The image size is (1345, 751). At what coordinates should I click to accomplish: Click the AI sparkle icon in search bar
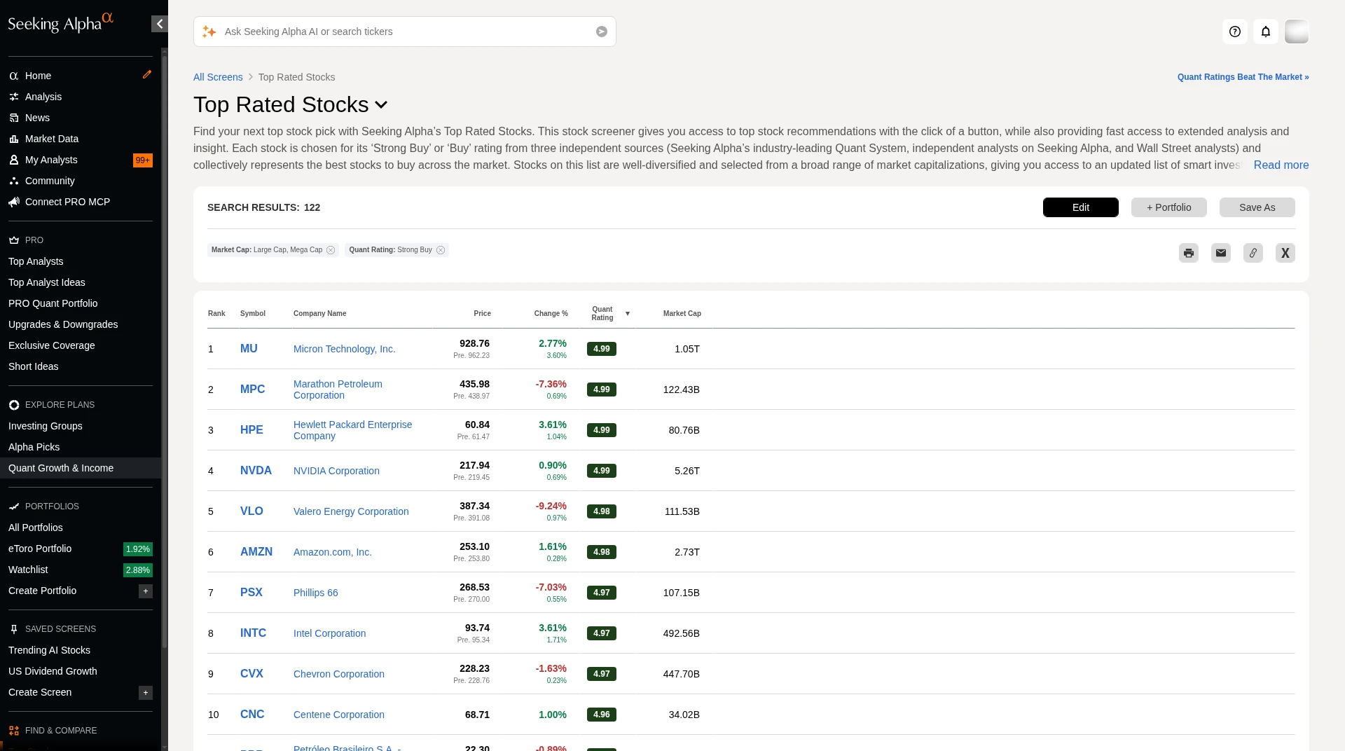209,32
